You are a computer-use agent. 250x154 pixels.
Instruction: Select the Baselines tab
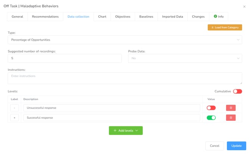(x=146, y=16)
